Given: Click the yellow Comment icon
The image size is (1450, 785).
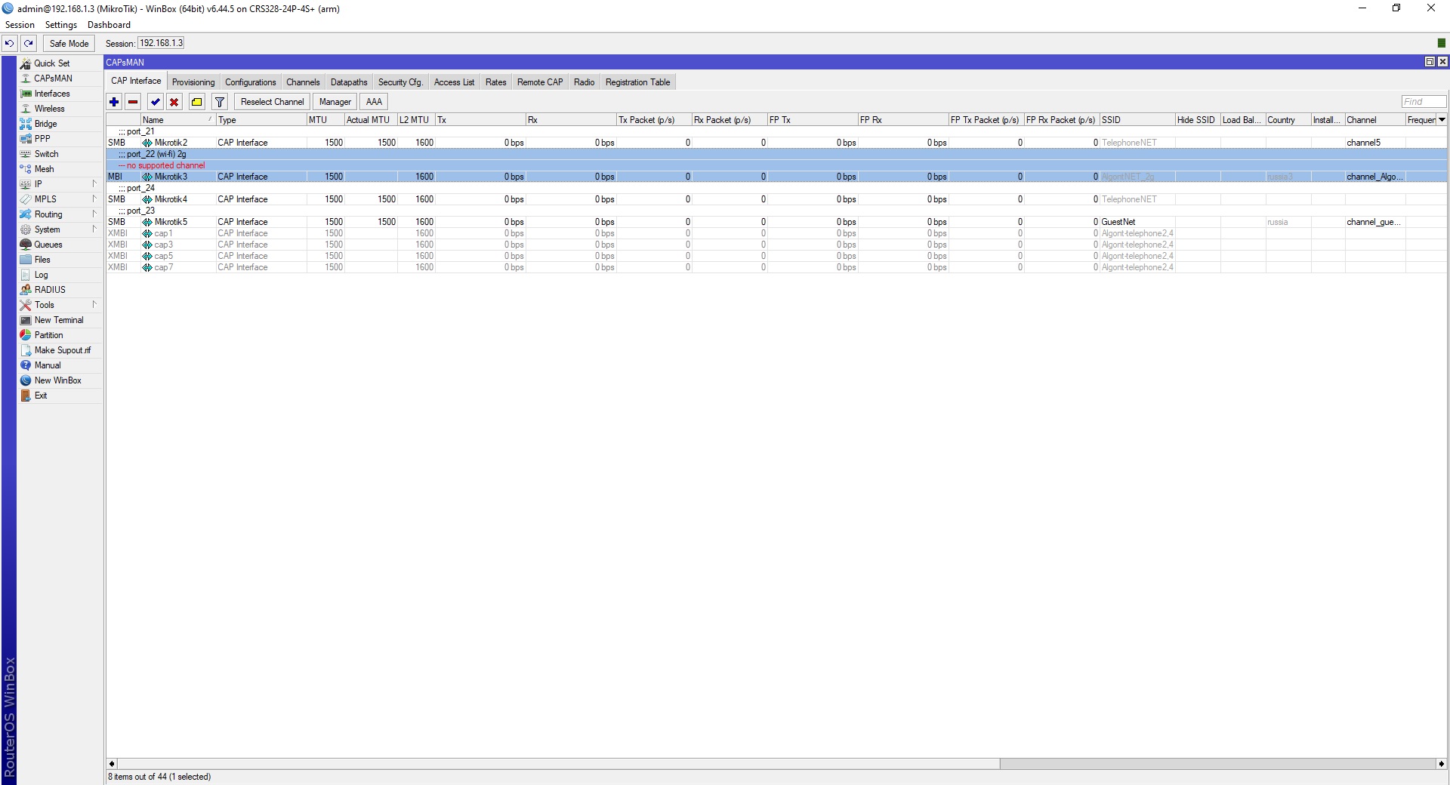Looking at the screenshot, I should (x=196, y=102).
